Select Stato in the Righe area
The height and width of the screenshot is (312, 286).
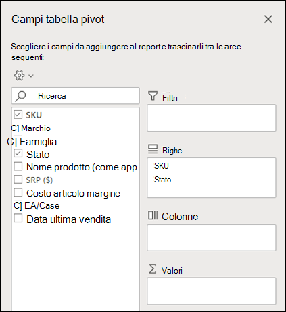pos(162,180)
